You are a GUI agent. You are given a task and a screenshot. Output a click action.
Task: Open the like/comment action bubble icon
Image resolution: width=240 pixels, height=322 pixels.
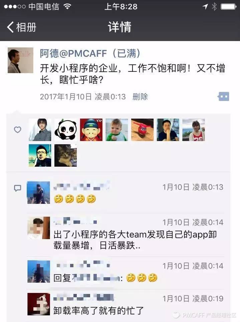[x=223, y=97]
